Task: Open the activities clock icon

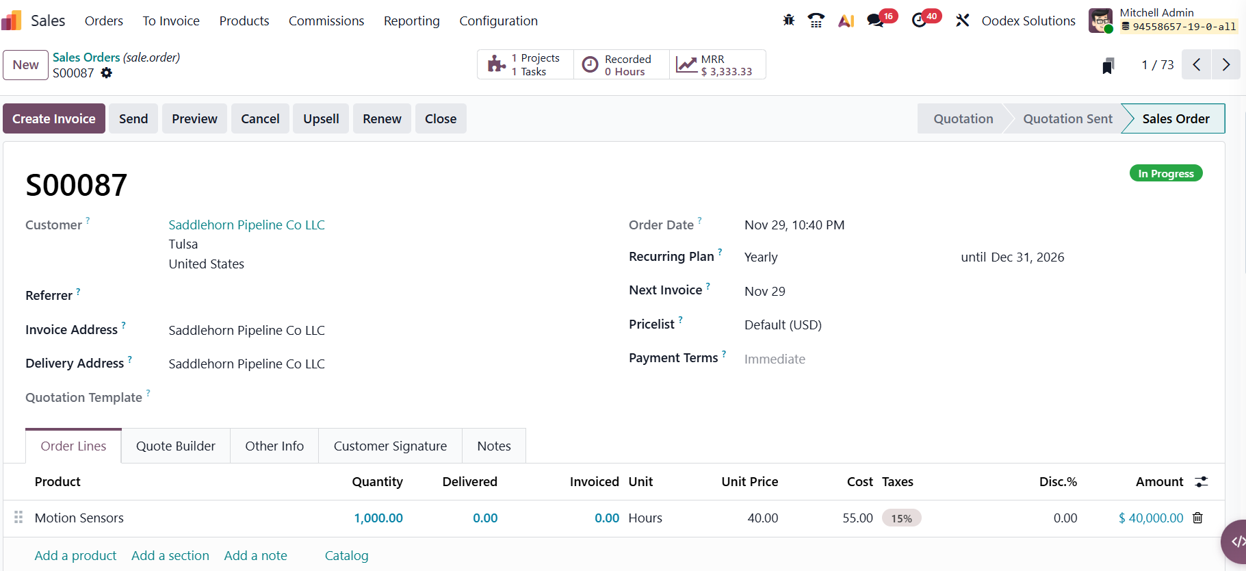Action: (920, 21)
